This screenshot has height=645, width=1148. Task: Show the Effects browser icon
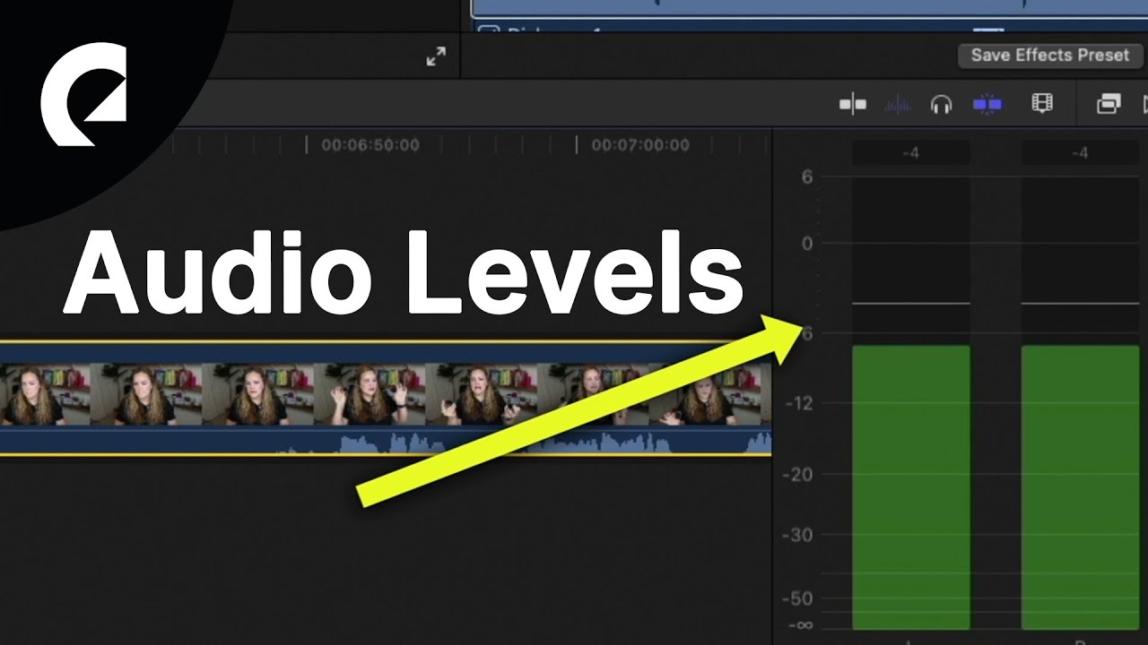(x=1109, y=105)
